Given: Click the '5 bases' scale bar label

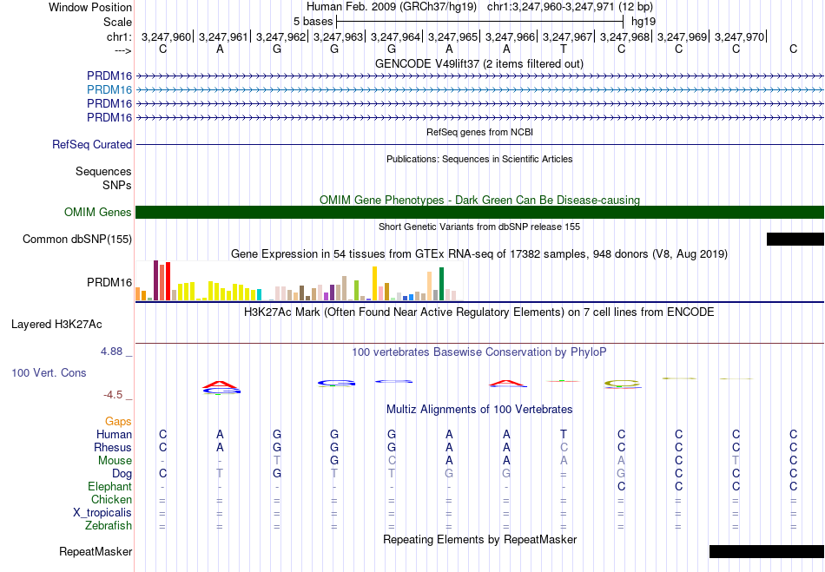Looking at the screenshot, I should tap(313, 22).
